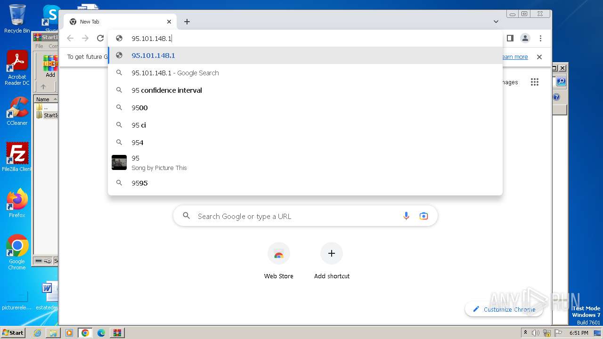
Task: Click the Add shortcut button
Action: point(332,261)
